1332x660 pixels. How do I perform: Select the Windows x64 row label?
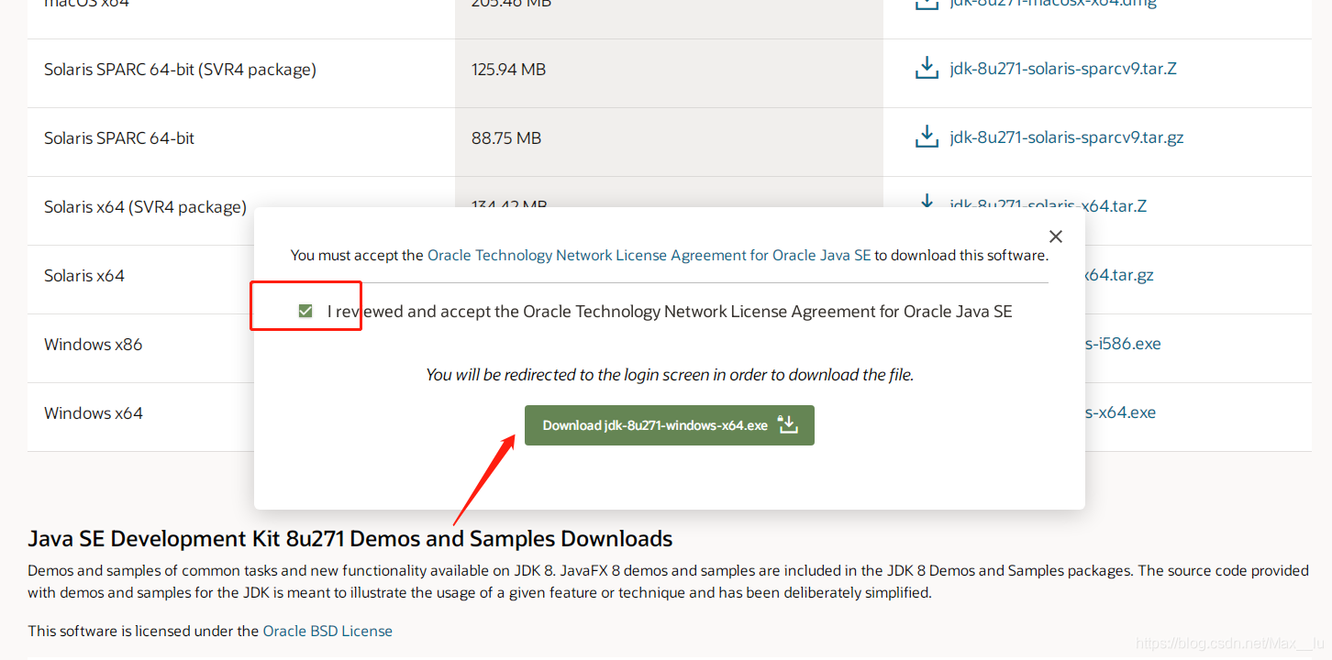[x=94, y=413]
